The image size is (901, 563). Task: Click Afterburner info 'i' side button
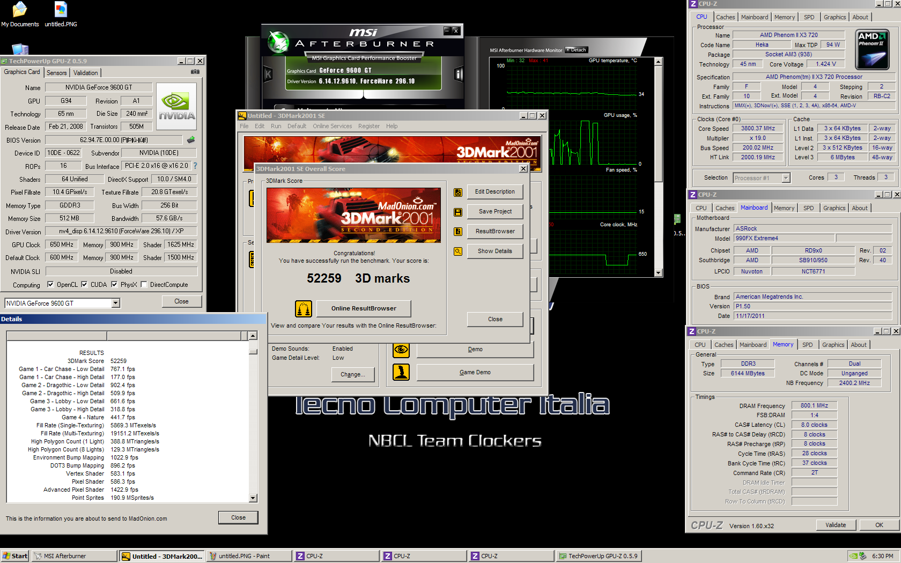point(459,74)
